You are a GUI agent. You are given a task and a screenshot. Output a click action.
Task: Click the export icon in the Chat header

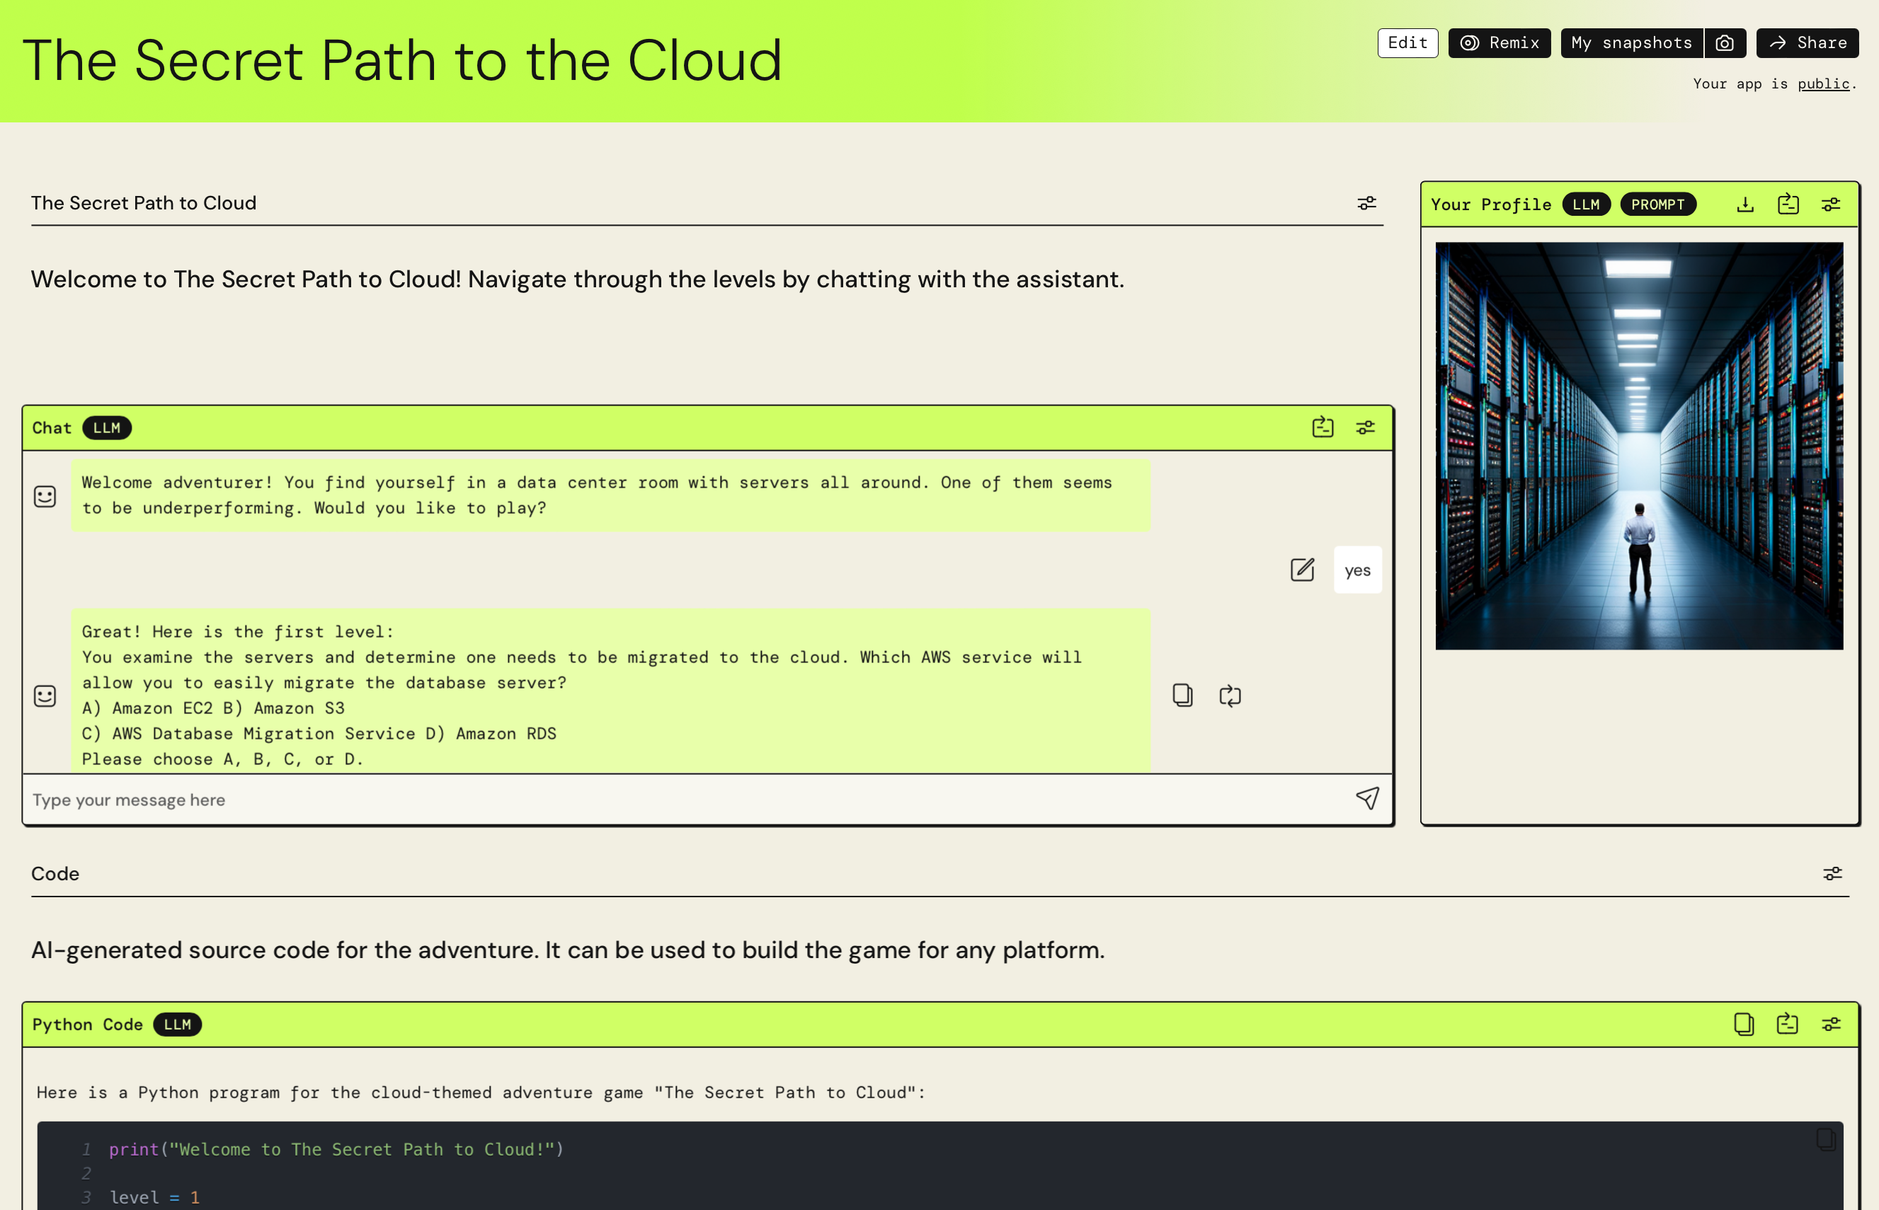tap(1323, 427)
